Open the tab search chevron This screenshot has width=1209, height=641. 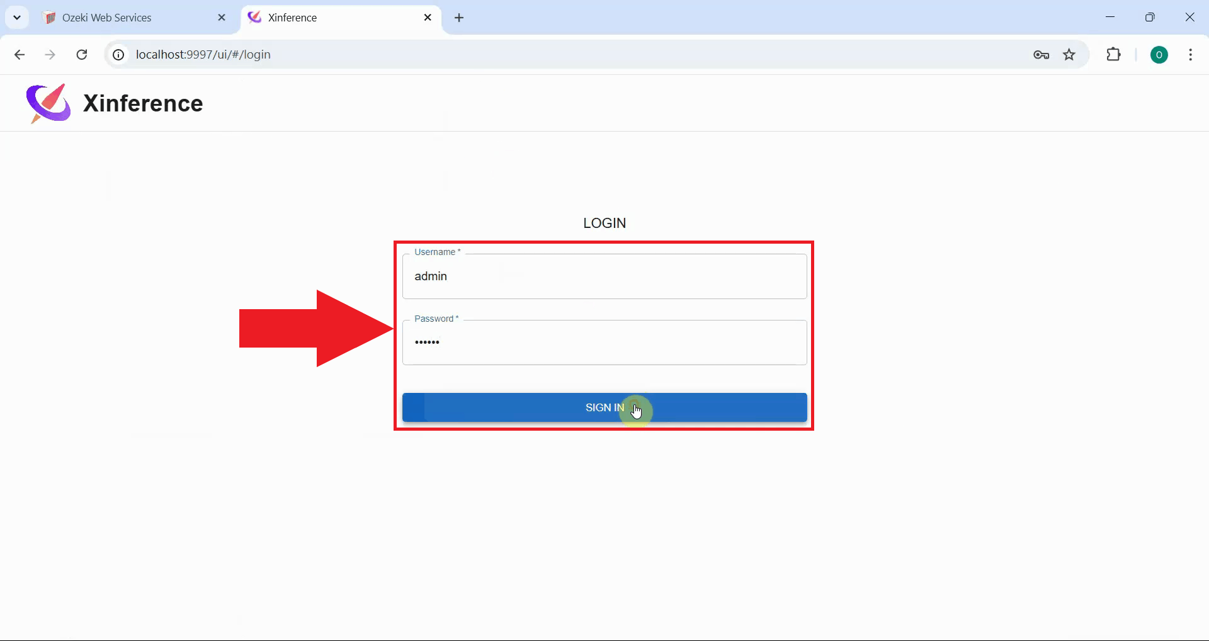click(16, 17)
